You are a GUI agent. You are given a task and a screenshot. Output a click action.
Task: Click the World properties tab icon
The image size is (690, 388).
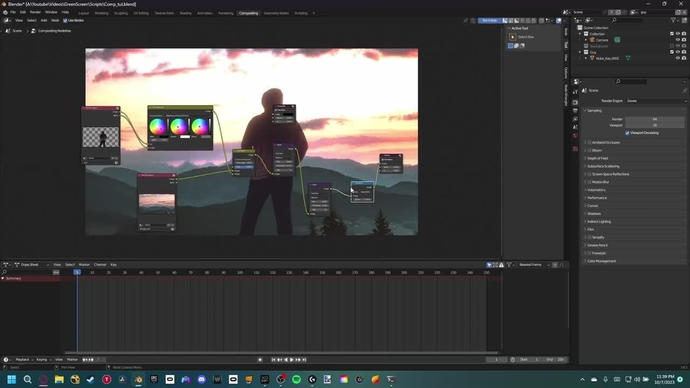tap(575, 135)
